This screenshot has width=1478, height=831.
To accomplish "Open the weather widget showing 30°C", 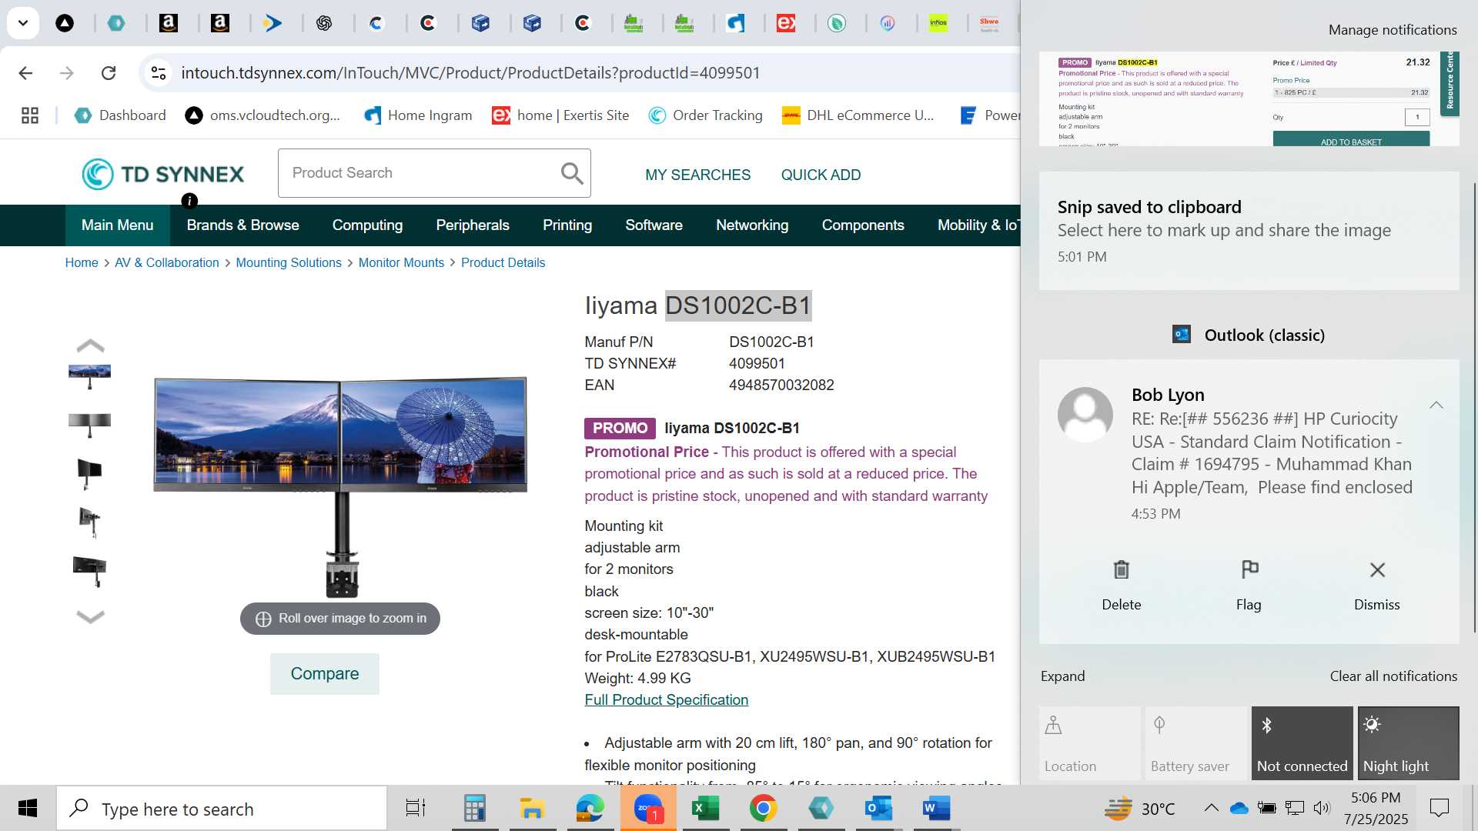I will (1140, 809).
